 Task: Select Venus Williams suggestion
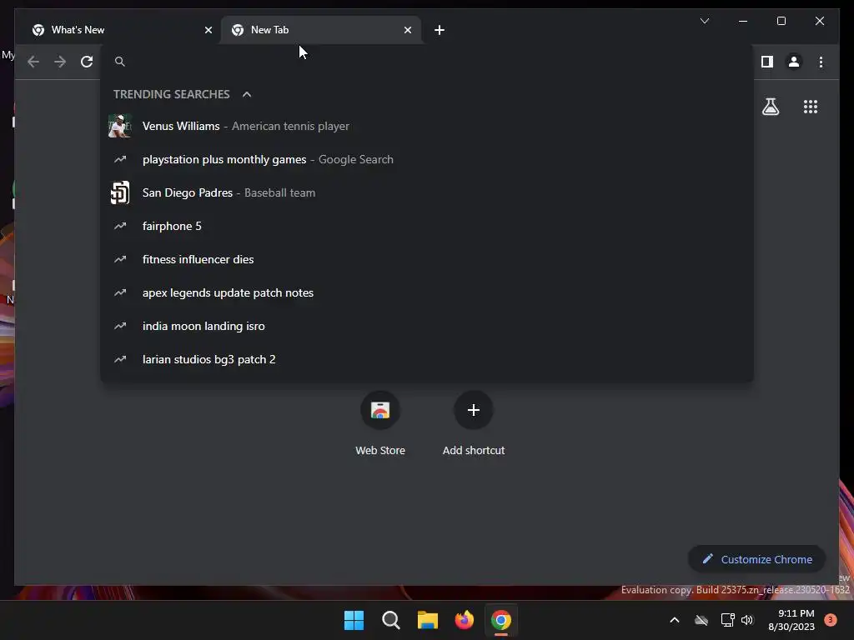click(428, 127)
